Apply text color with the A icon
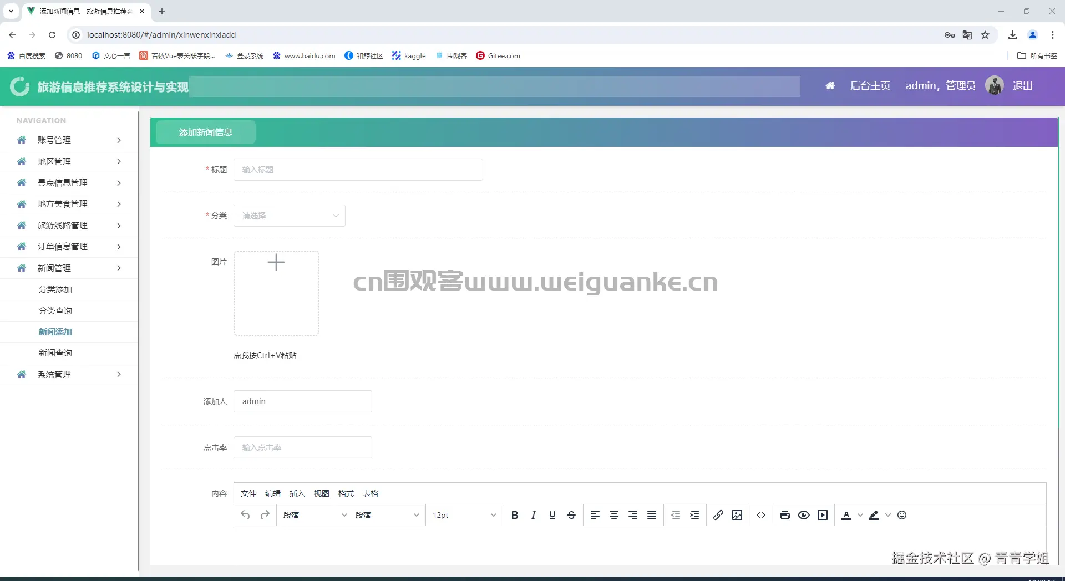This screenshot has height=581, width=1065. click(x=846, y=515)
